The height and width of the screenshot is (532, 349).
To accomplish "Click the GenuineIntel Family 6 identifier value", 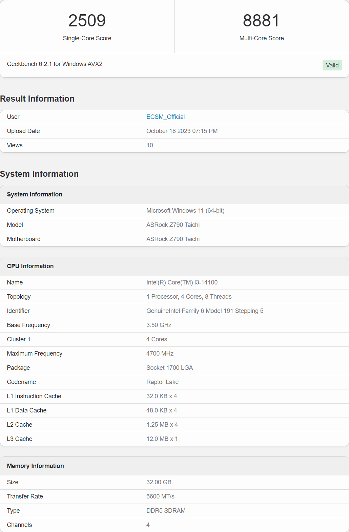I will (x=205, y=311).
